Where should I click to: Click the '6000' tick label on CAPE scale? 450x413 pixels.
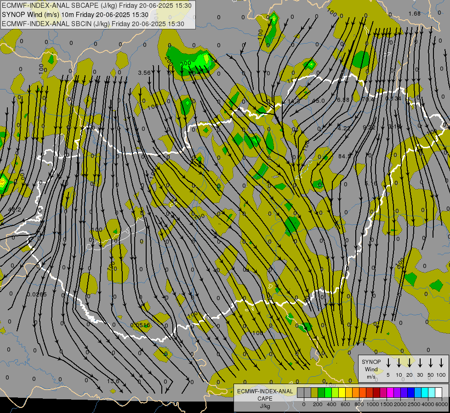(x=442, y=404)
